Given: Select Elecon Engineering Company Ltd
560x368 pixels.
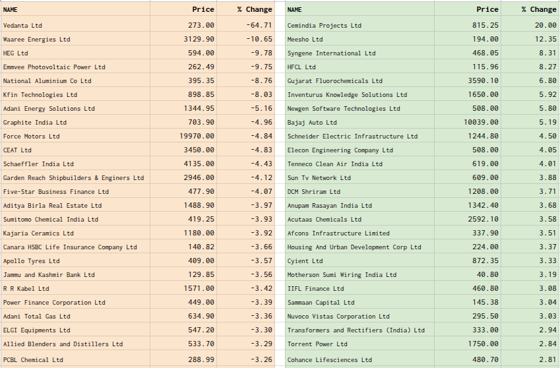Looking at the screenshot, I should coord(359,150).
